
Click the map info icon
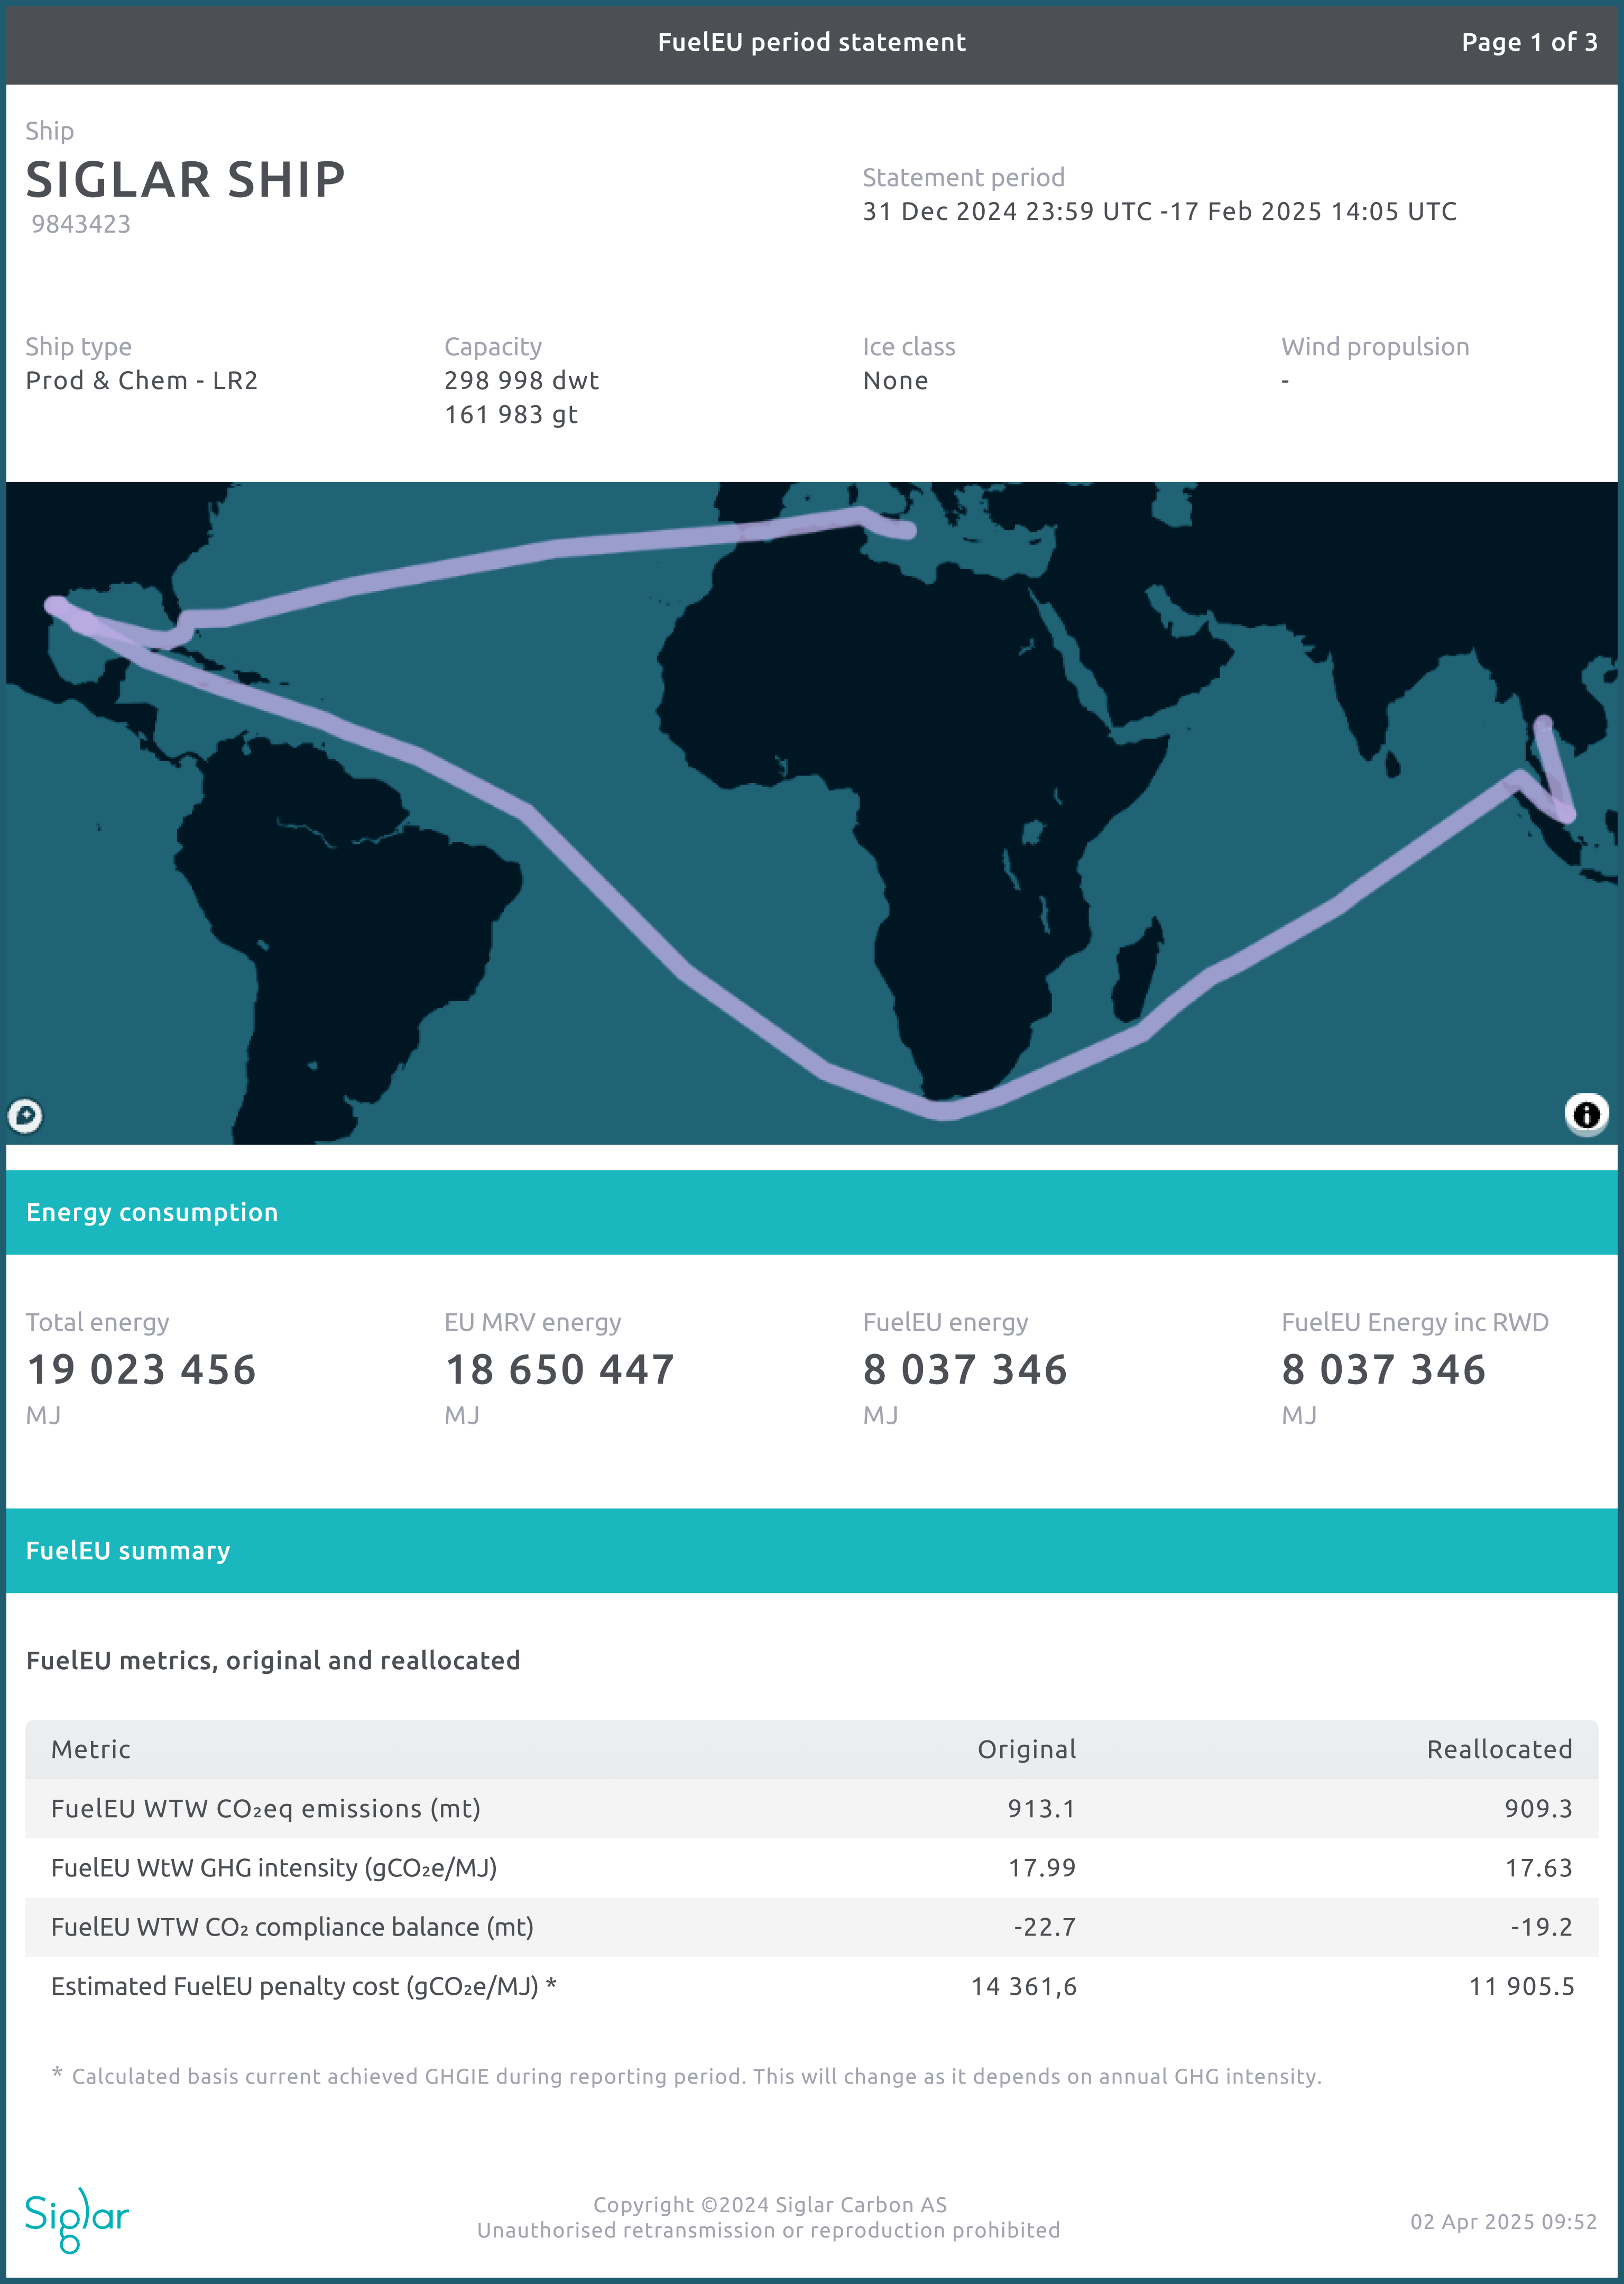tap(1586, 1115)
